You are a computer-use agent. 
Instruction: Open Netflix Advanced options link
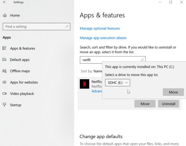click(97, 91)
